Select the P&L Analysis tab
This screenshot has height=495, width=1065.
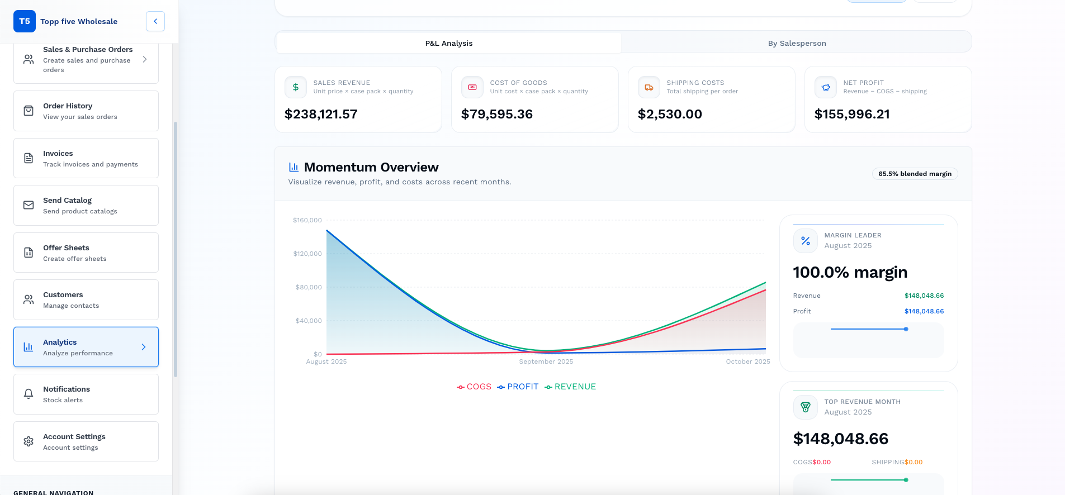pos(448,43)
